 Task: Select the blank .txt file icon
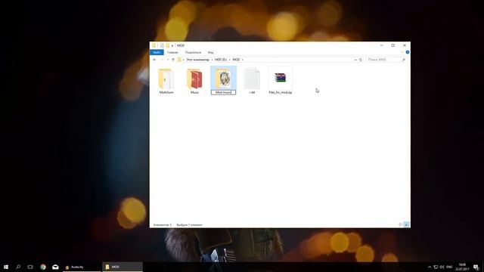point(252,79)
